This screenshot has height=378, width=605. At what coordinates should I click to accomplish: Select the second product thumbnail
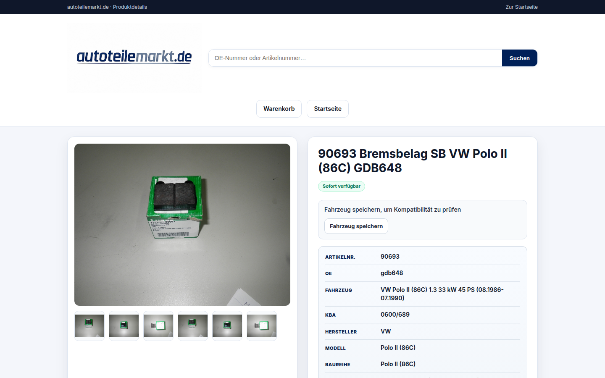pos(124,326)
